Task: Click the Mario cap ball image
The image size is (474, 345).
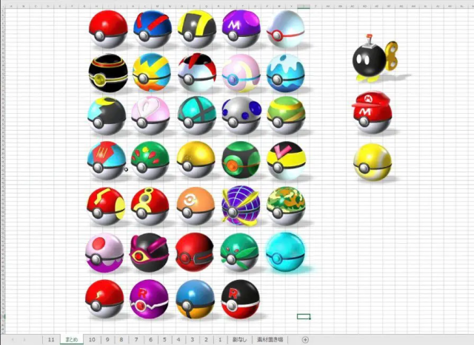Action: 371,112
